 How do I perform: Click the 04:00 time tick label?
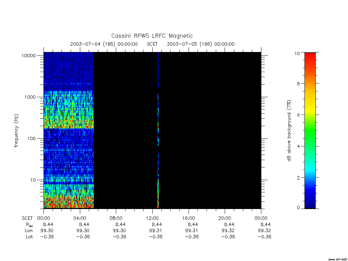(80, 218)
